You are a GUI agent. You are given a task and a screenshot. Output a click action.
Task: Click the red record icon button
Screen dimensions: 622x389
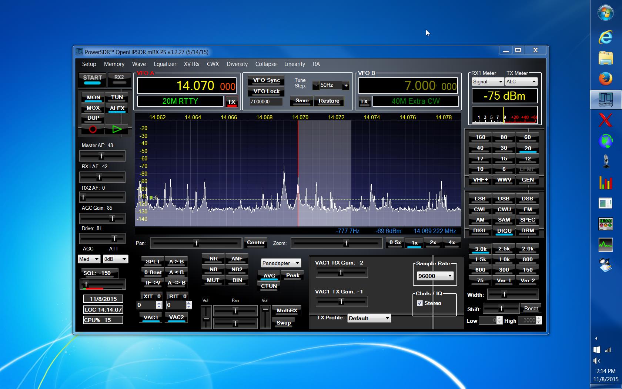pos(93,129)
